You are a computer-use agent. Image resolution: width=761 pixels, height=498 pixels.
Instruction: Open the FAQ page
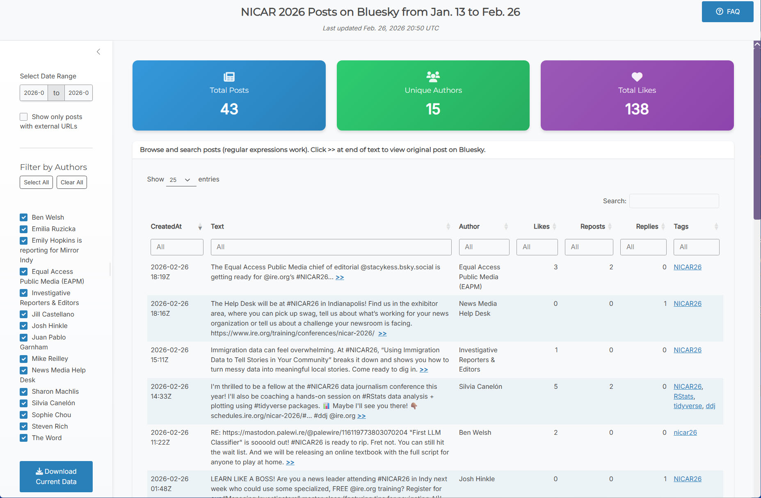click(727, 11)
